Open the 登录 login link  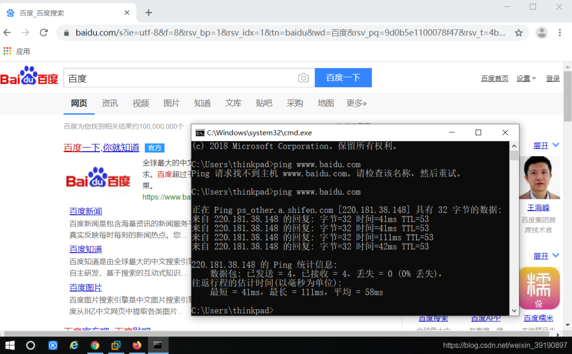(x=553, y=77)
